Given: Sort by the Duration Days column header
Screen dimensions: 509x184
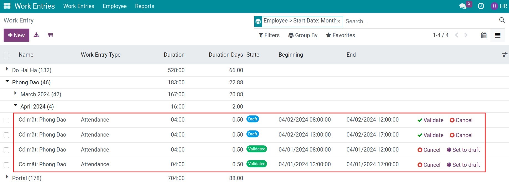Looking at the screenshot, I should pyautogui.click(x=226, y=55).
